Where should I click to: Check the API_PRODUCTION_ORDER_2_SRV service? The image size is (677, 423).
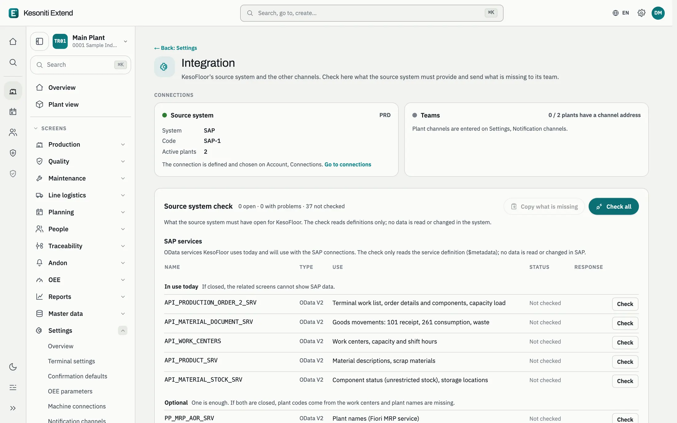coord(625,304)
